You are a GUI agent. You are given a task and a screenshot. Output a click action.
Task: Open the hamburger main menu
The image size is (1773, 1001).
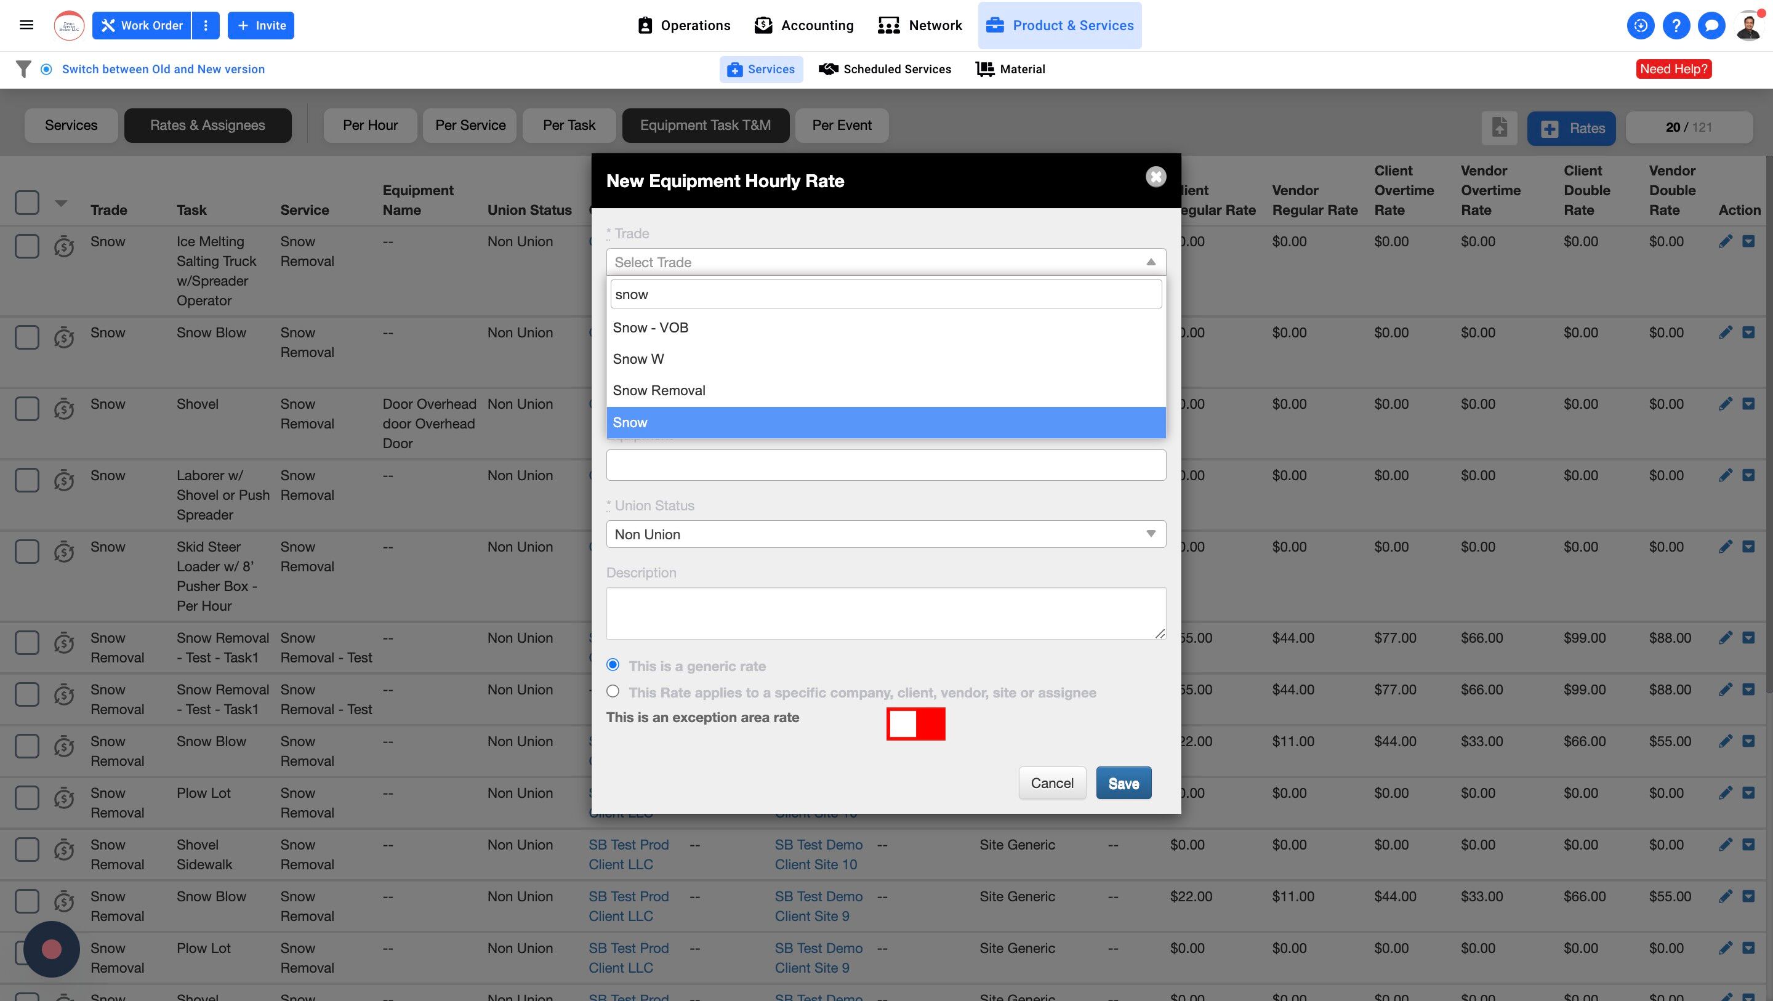(x=26, y=25)
